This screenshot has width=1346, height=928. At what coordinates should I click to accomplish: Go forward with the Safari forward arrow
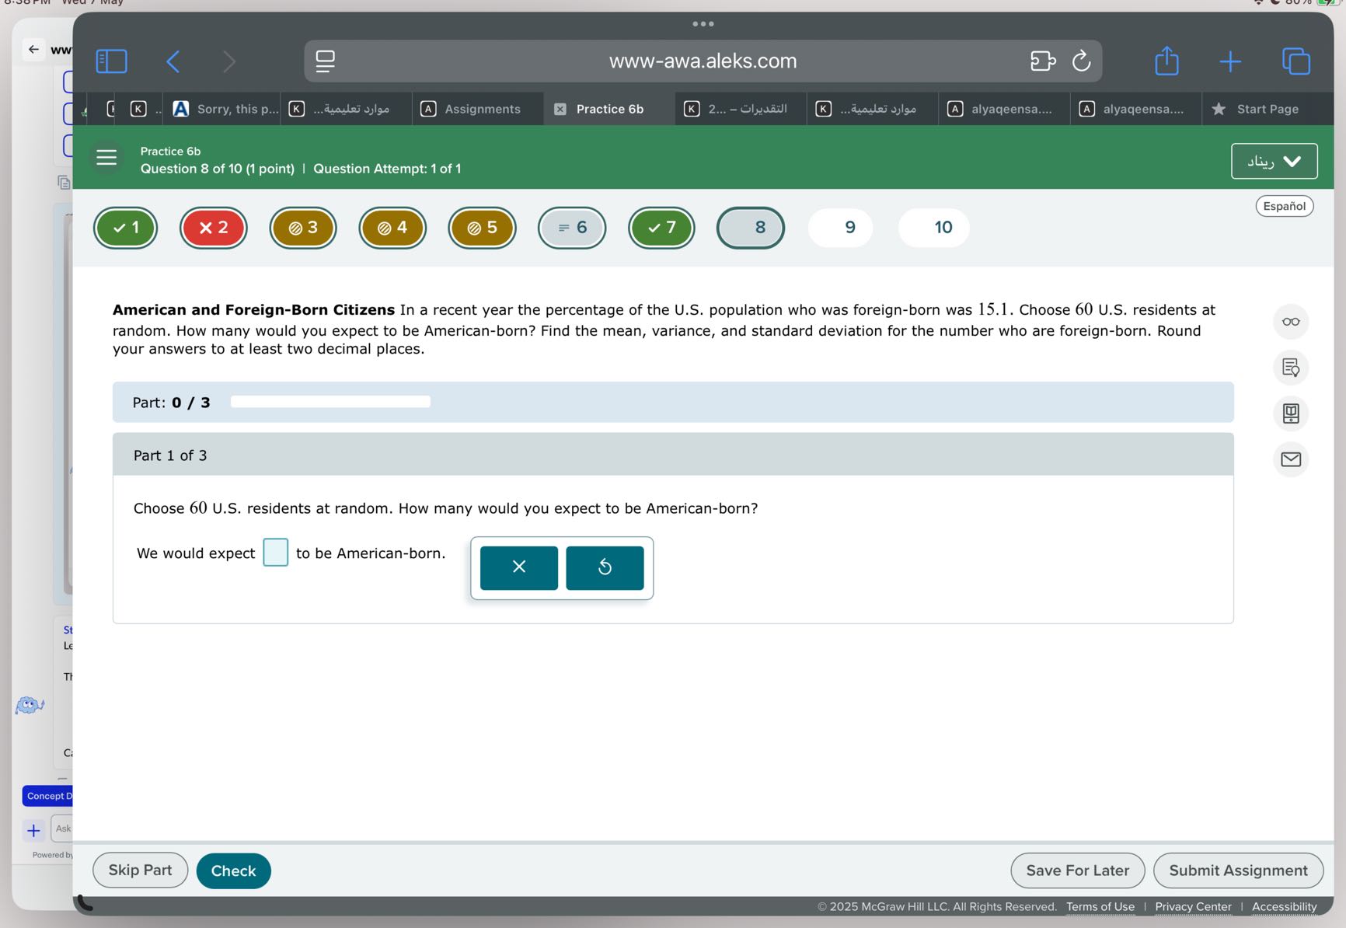tap(228, 61)
